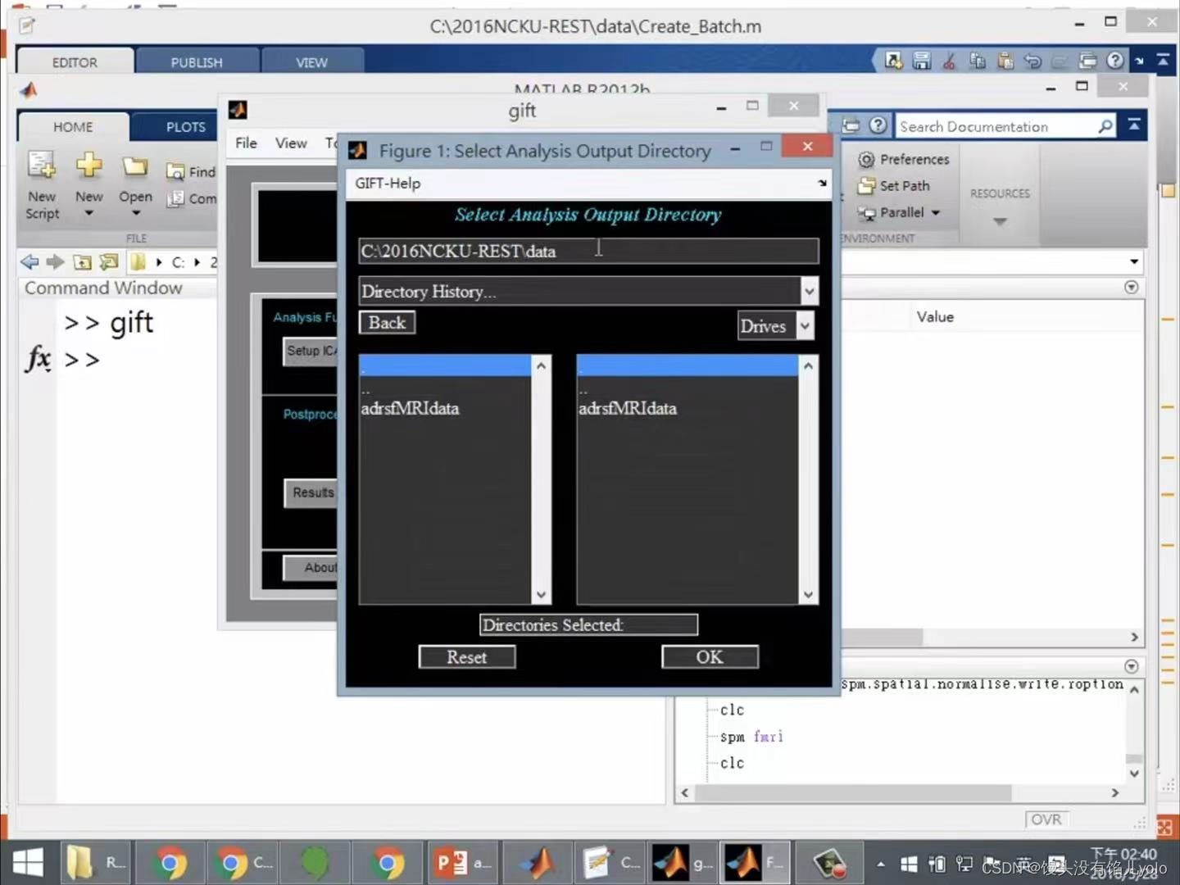Click the Command History horizontal scrollbar

pyautogui.click(x=852, y=792)
